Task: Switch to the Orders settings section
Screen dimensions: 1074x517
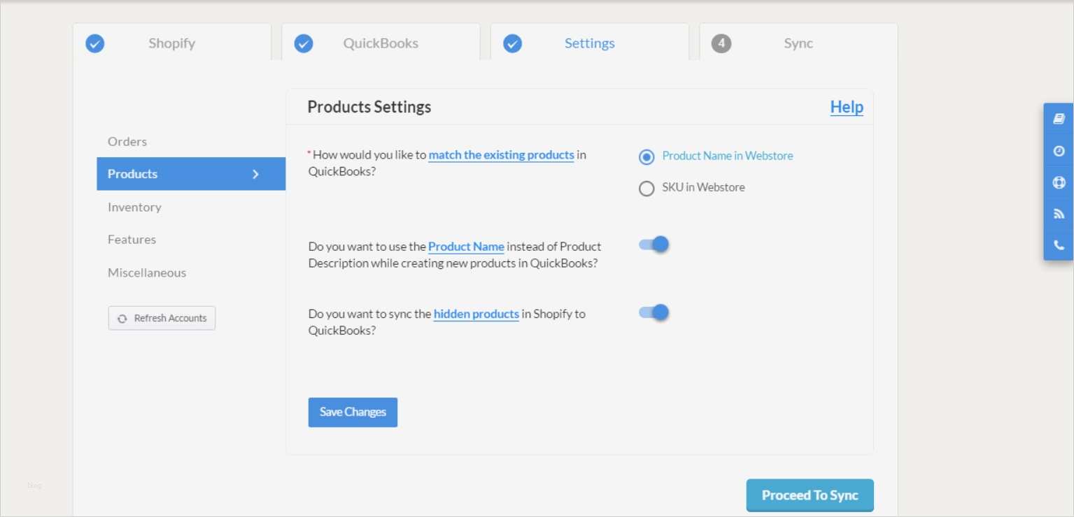Action: pyautogui.click(x=127, y=141)
